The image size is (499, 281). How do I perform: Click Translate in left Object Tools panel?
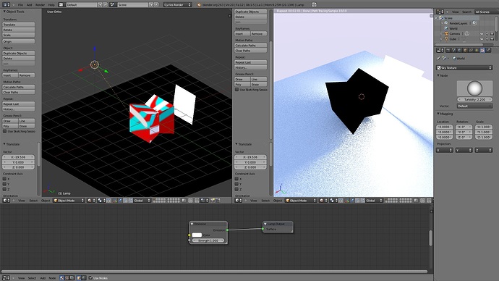(19, 25)
